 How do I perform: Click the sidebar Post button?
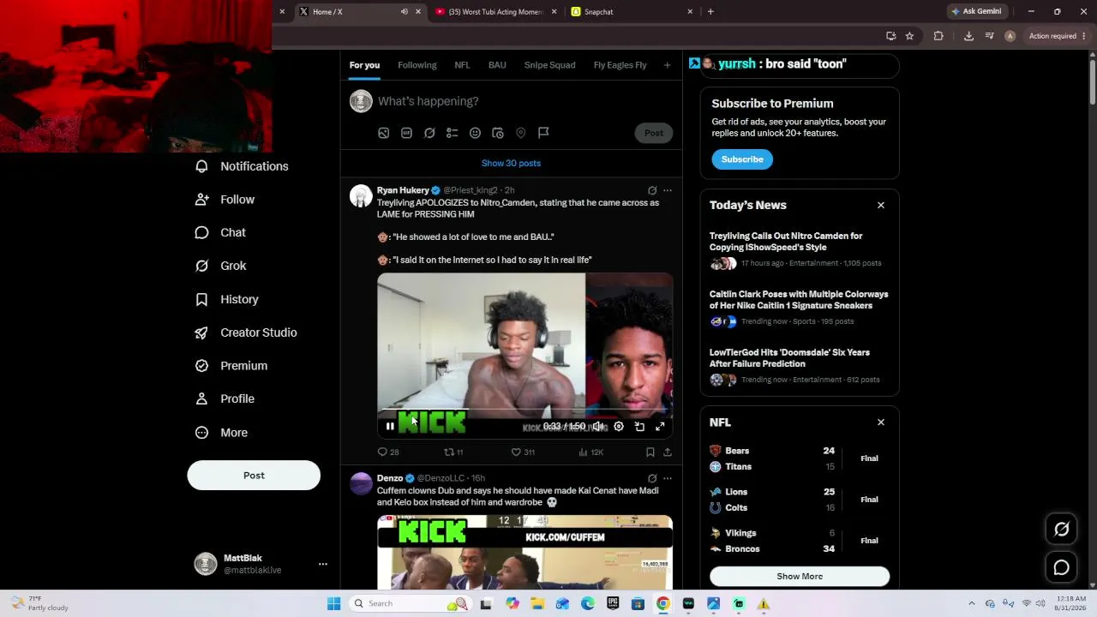(254, 476)
